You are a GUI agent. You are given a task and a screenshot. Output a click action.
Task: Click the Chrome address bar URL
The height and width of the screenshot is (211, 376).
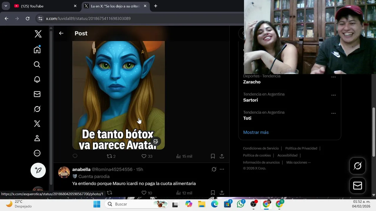click(x=88, y=18)
